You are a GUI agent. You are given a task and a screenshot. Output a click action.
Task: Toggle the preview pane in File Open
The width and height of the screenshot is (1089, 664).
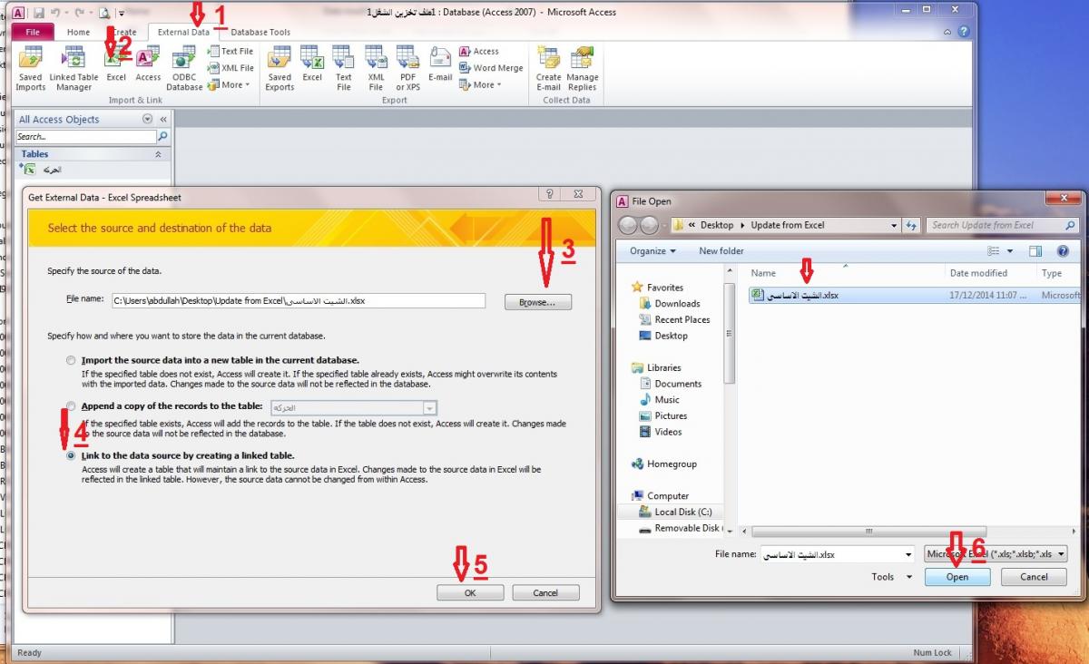point(1035,251)
